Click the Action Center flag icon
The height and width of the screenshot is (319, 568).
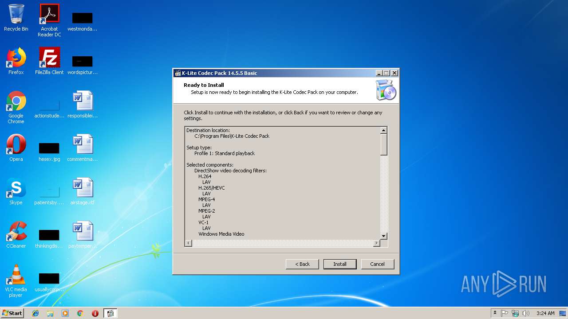[x=505, y=313]
